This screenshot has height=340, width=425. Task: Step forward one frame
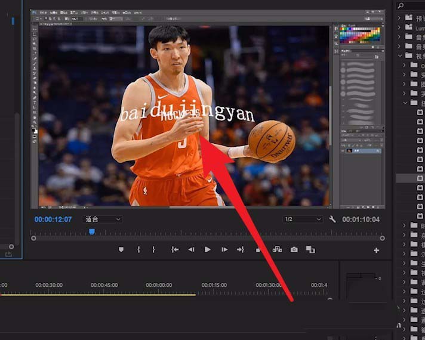(x=224, y=249)
